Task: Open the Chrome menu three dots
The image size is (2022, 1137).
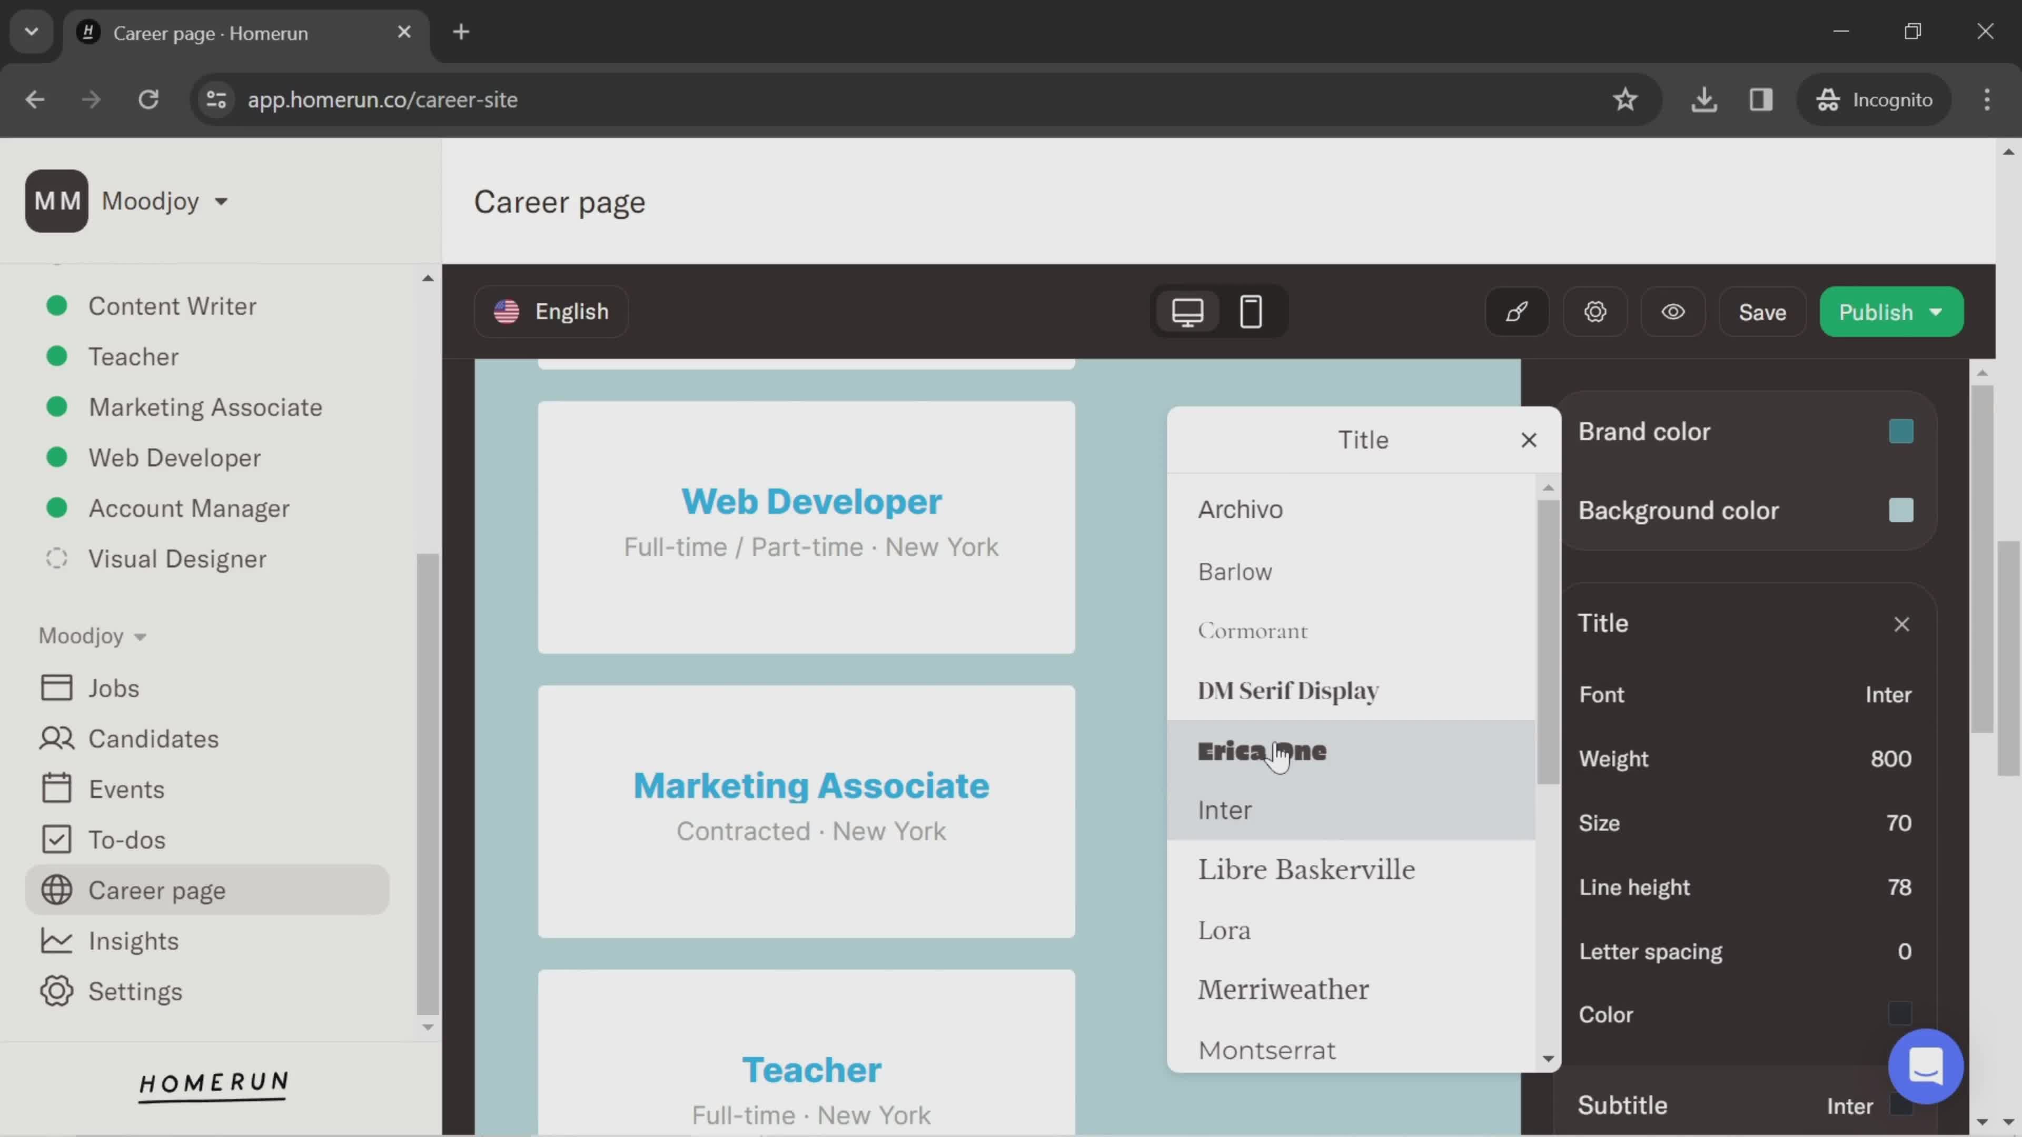Action: (1987, 99)
